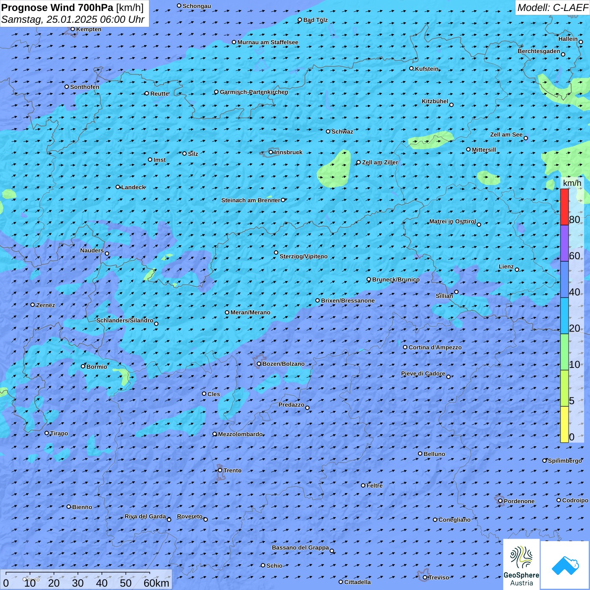Image resolution: width=590 pixels, height=590 pixels.
Task: Click the Treviso location marker
Action: click(425, 577)
